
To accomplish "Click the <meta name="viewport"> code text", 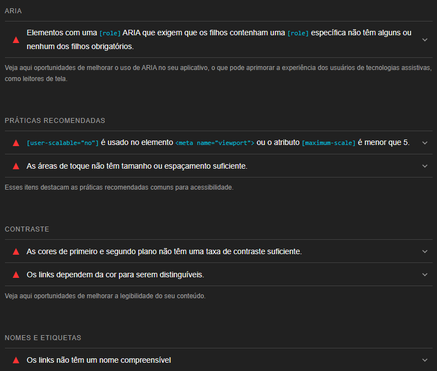I will pyautogui.click(x=214, y=143).
